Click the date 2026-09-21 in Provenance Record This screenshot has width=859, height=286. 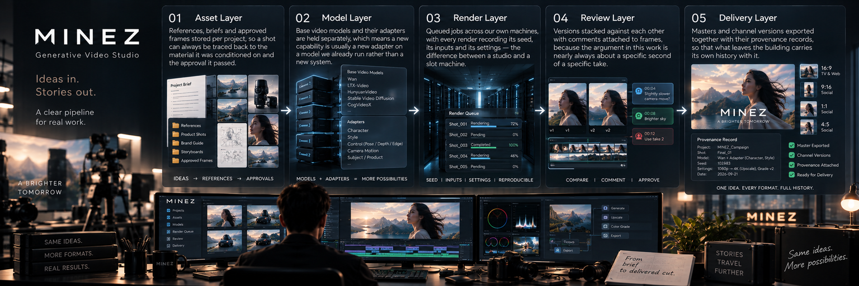click(728, 174)
